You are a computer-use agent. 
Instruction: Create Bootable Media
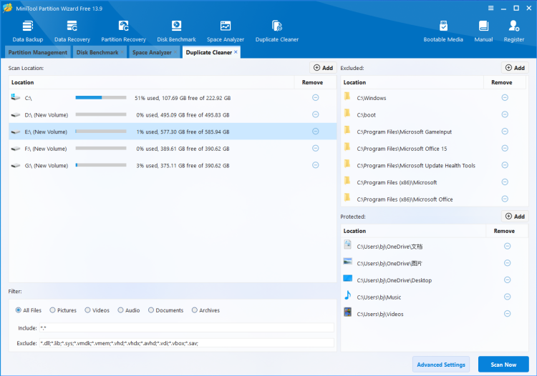pyautogui.click(x=443, y=31)
